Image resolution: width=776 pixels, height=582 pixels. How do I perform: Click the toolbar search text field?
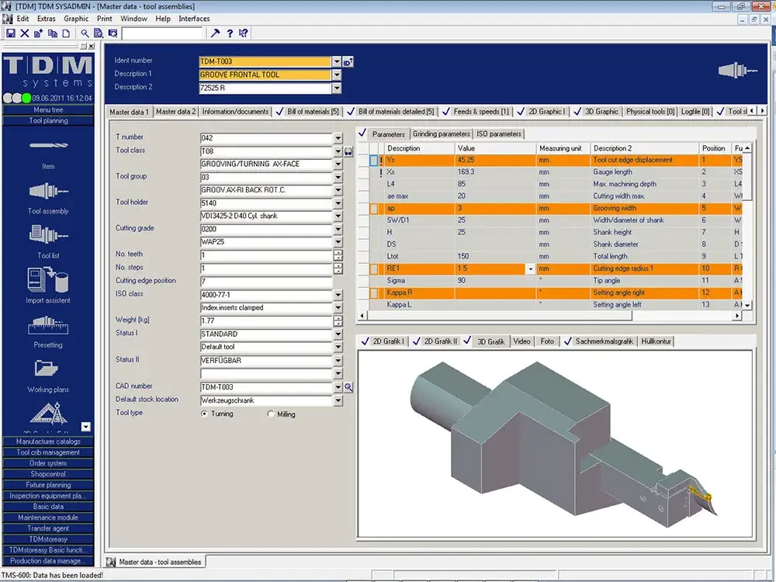(162, 33)
